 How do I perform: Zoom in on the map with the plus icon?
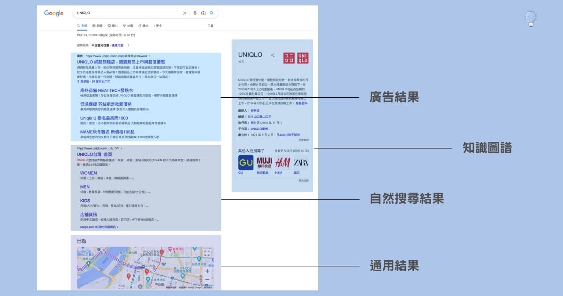coord(208,272)
